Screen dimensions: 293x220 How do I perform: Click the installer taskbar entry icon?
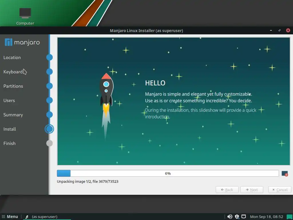[27, 217]
